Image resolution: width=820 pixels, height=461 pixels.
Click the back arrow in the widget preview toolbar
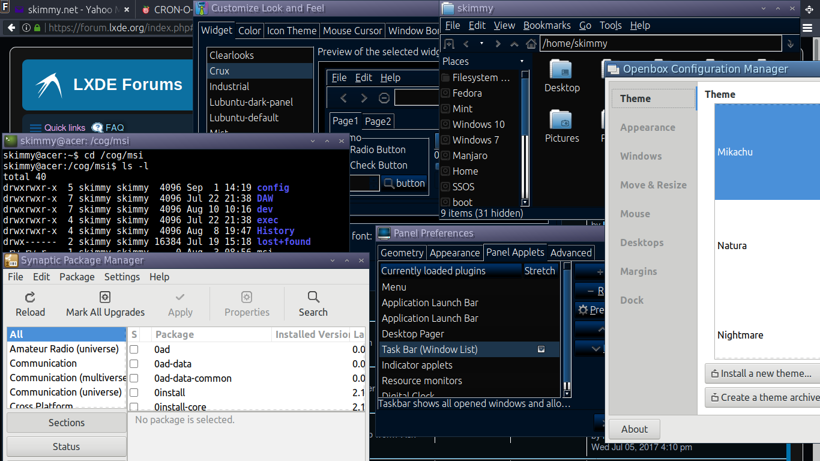pos(343,98)
